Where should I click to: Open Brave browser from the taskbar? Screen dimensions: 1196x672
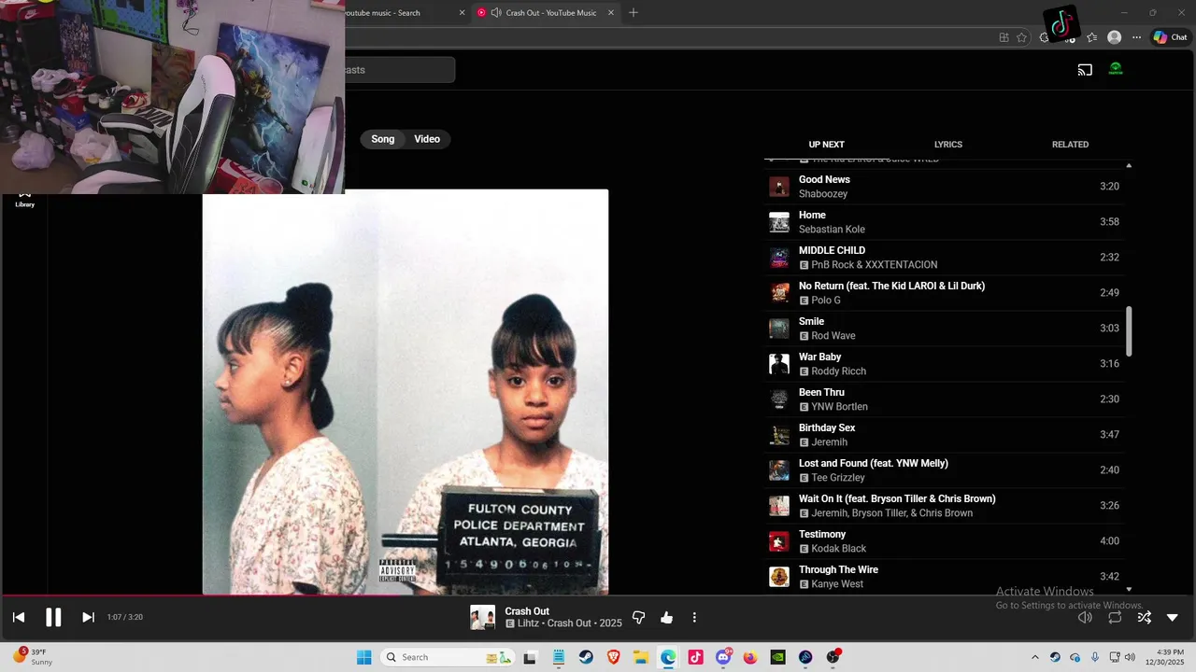click(613, 657)
